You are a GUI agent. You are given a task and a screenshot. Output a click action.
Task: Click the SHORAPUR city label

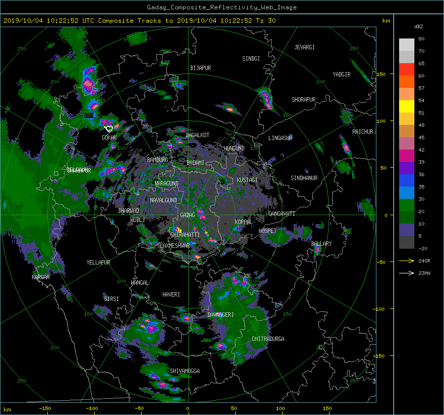click(x=303, y=100)
